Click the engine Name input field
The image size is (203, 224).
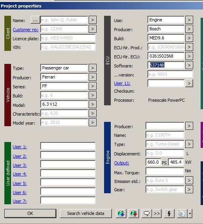(165, 135)
